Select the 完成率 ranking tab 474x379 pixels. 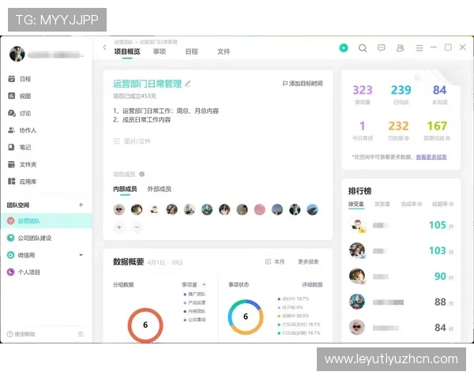(x=411, y=204)
